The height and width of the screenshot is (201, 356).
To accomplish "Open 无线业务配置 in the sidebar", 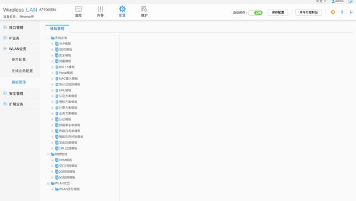I will coord(22,71).
